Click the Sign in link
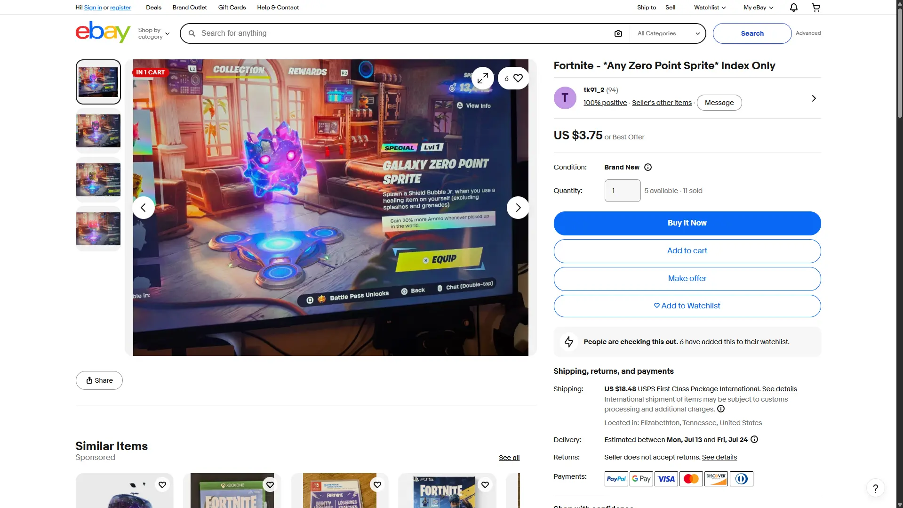The height and width of the screenshot is (508, 903). (x=93, y=8)
